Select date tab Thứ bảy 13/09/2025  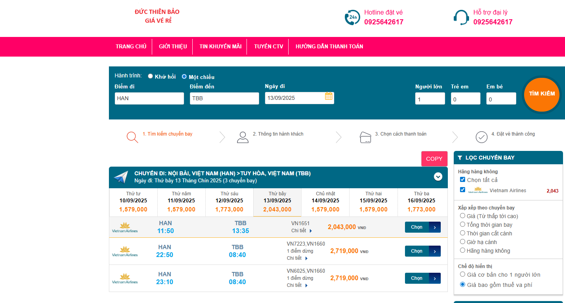tap(277, 202)
